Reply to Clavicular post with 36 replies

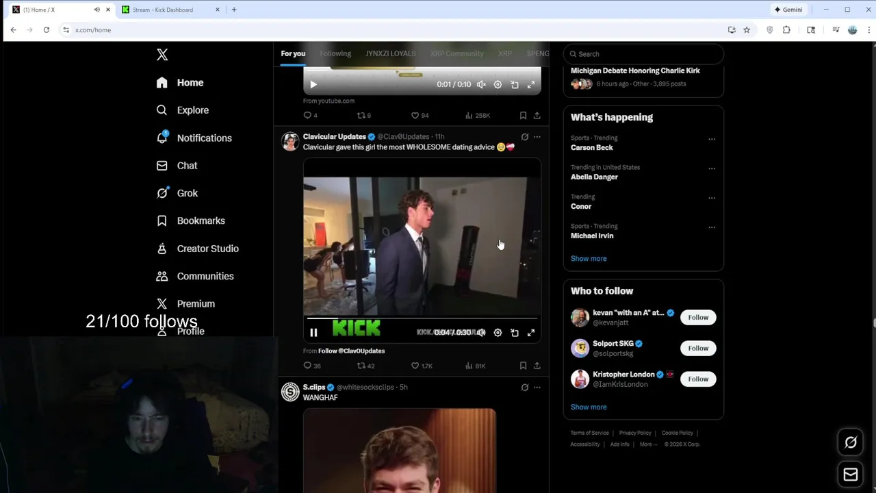coord(312,366)
